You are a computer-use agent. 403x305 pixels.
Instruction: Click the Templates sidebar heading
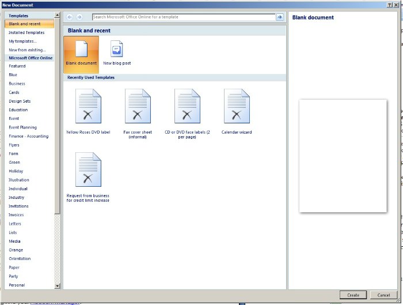tap(18, 16)
